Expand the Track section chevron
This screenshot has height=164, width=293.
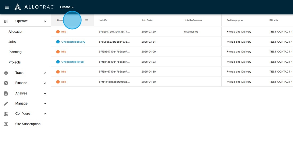click(45, 73)
